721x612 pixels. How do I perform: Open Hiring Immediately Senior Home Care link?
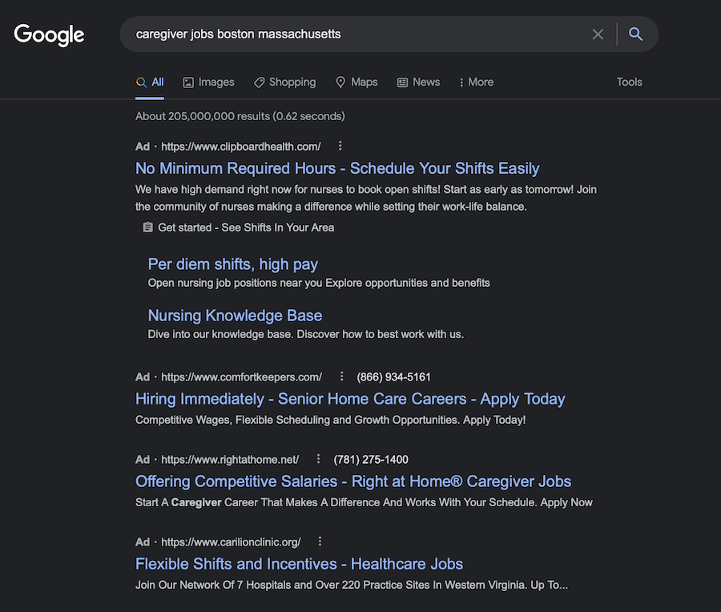[x=350, y=399]
